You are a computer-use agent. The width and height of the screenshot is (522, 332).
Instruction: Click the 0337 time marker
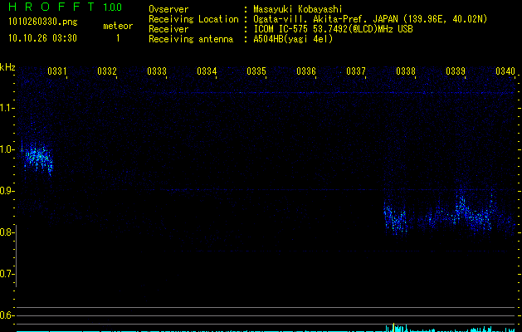point(356,71)
